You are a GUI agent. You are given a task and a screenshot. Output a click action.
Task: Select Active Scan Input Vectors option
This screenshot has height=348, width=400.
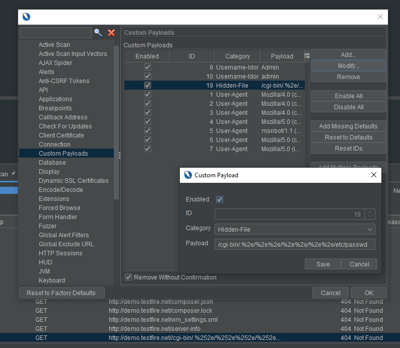pos(73,54)
